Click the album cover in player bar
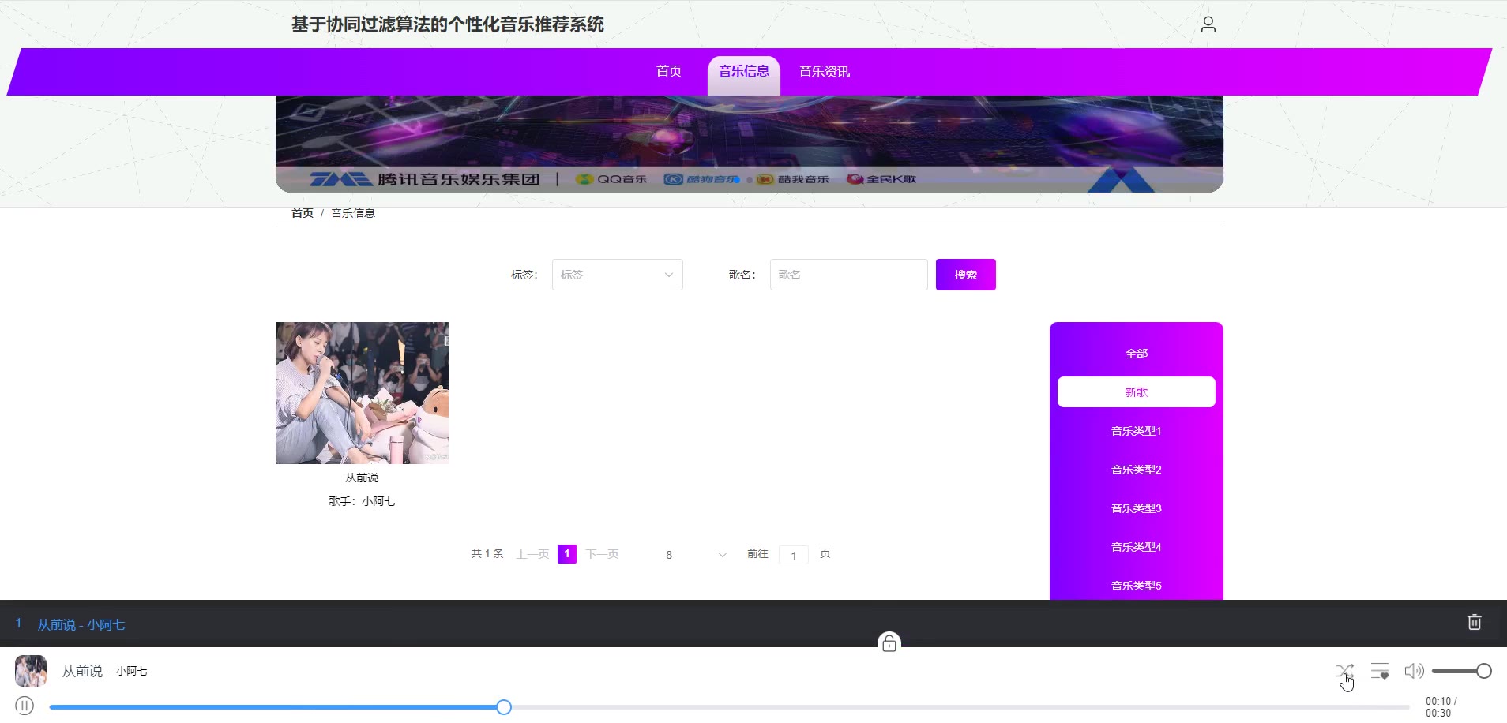The image size is (1507, 723). (x=31, y=671)
